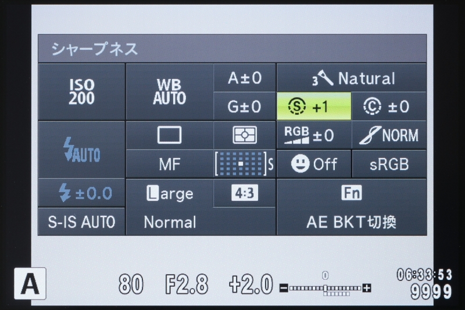Tap the recording time 06:33:53

(x=424, y=275)
